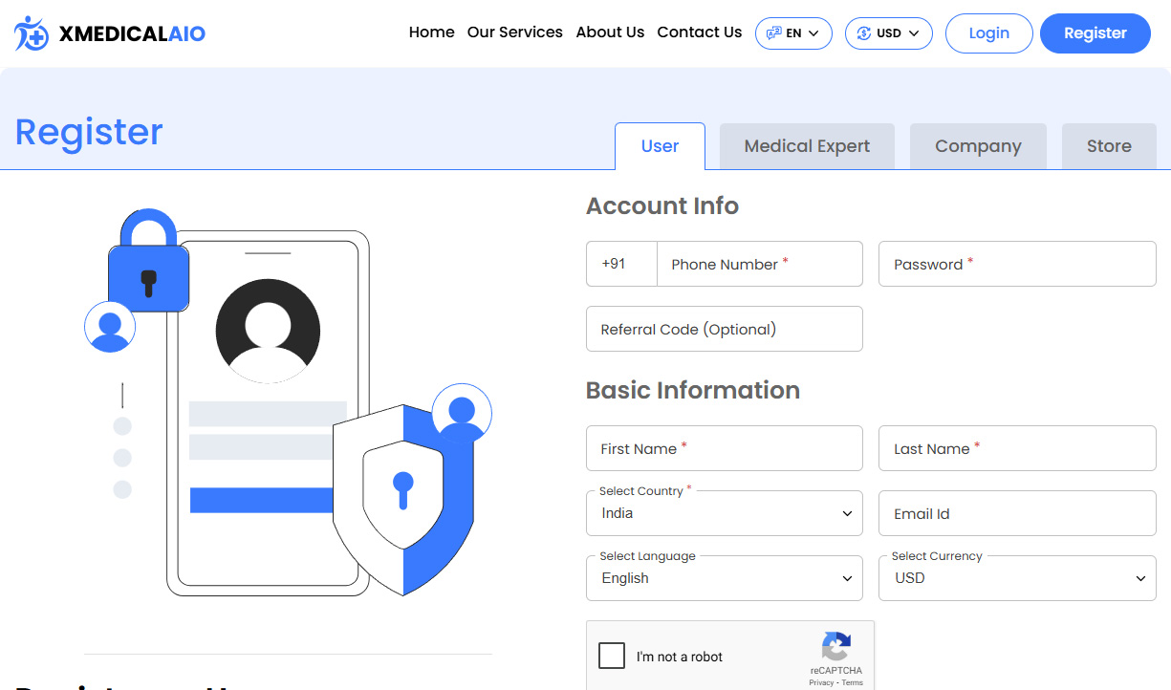Image resolution: width=1171 pixels, height=690 pixels.
Task: Click the dark profile avatar on phone illustration
Action: [x=268, y=331]
